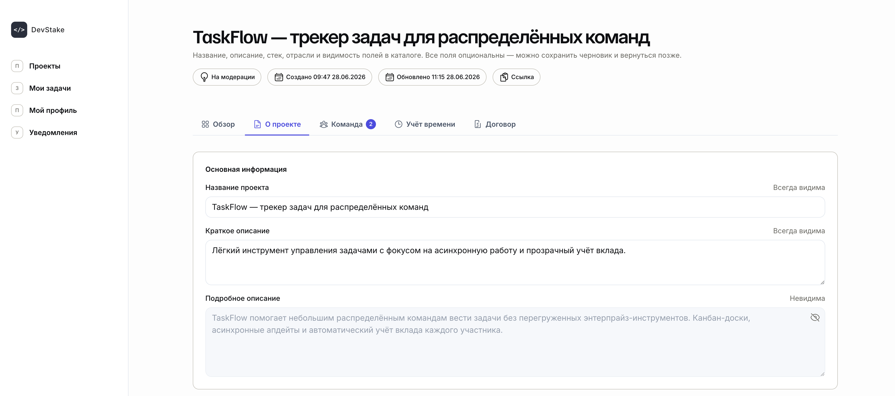Click the clipboard icon in Ссылка chip

point(504,77)
